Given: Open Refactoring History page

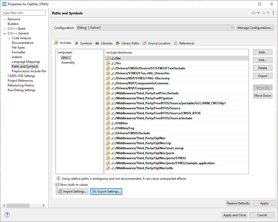Looking at the screenshot, I should tap(21, 85).
